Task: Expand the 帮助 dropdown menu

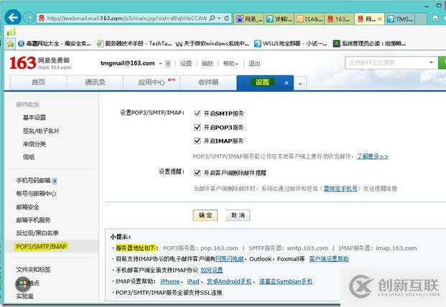Action: pyautogui.click(x=231, y=64)
